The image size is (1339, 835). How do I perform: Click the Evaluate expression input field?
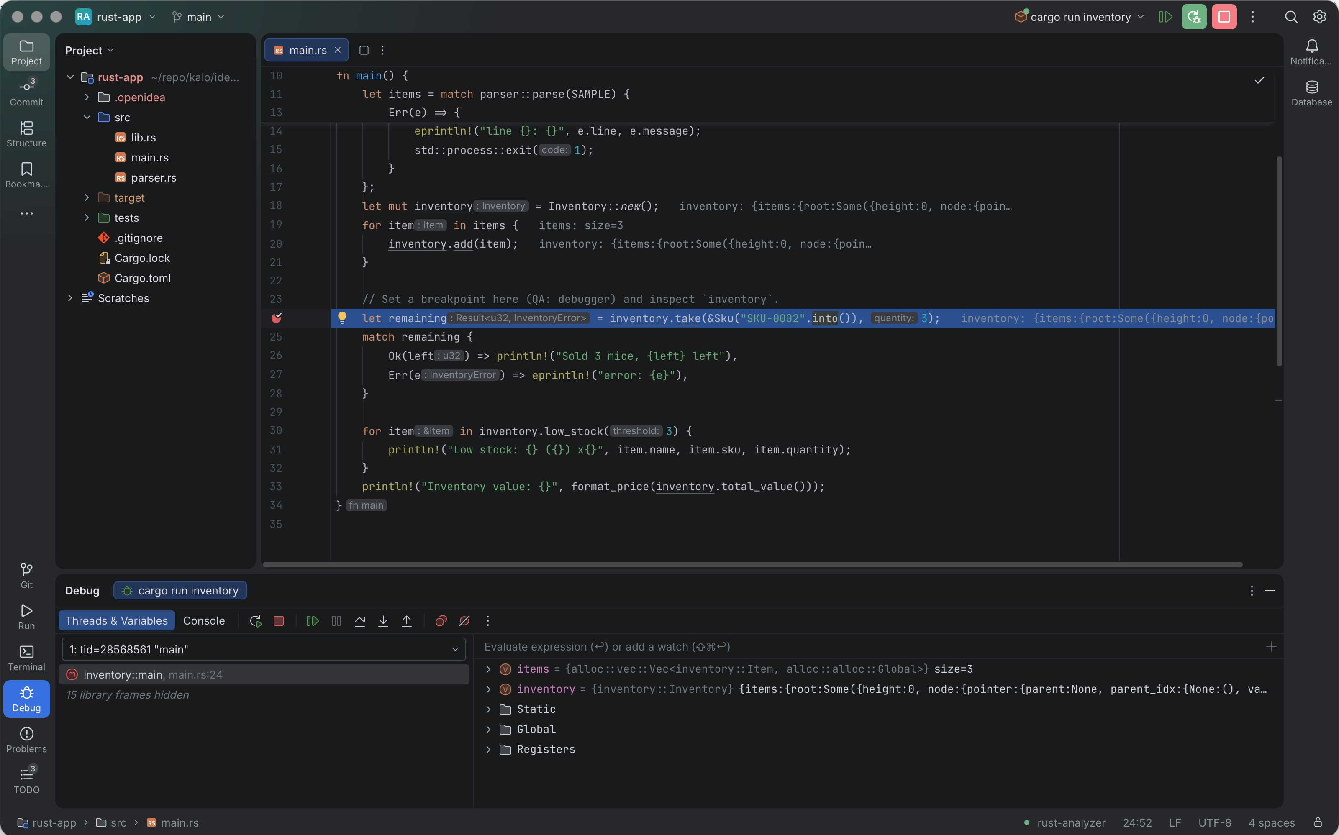click(x=870, y=646)
